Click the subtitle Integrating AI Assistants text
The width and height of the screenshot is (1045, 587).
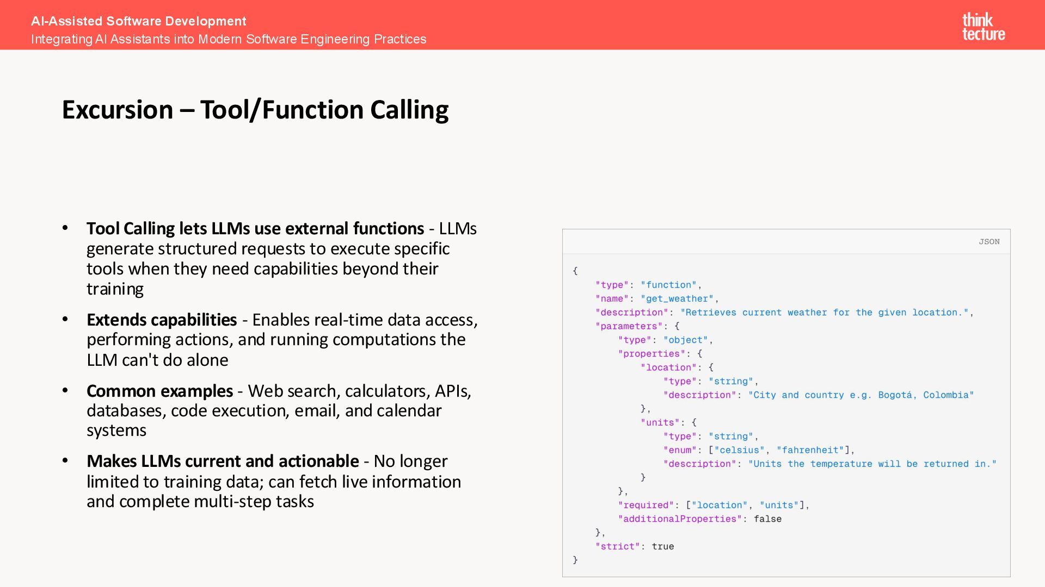(229, 39)
